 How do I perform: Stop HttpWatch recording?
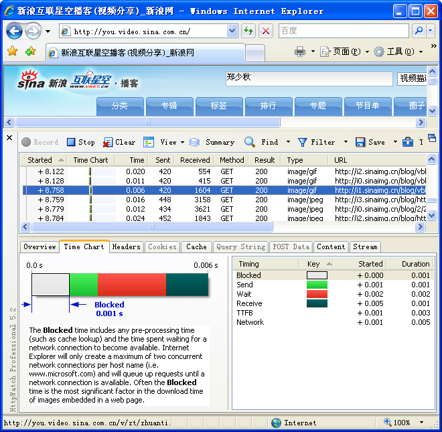tap(80, 142)
